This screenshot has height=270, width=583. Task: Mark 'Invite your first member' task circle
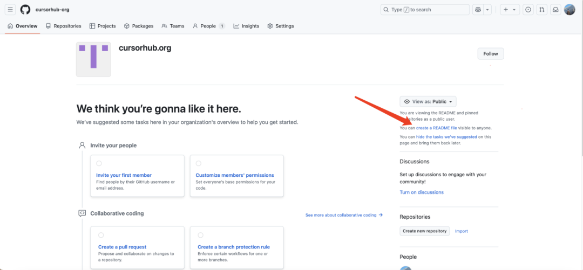coord(99,163)
